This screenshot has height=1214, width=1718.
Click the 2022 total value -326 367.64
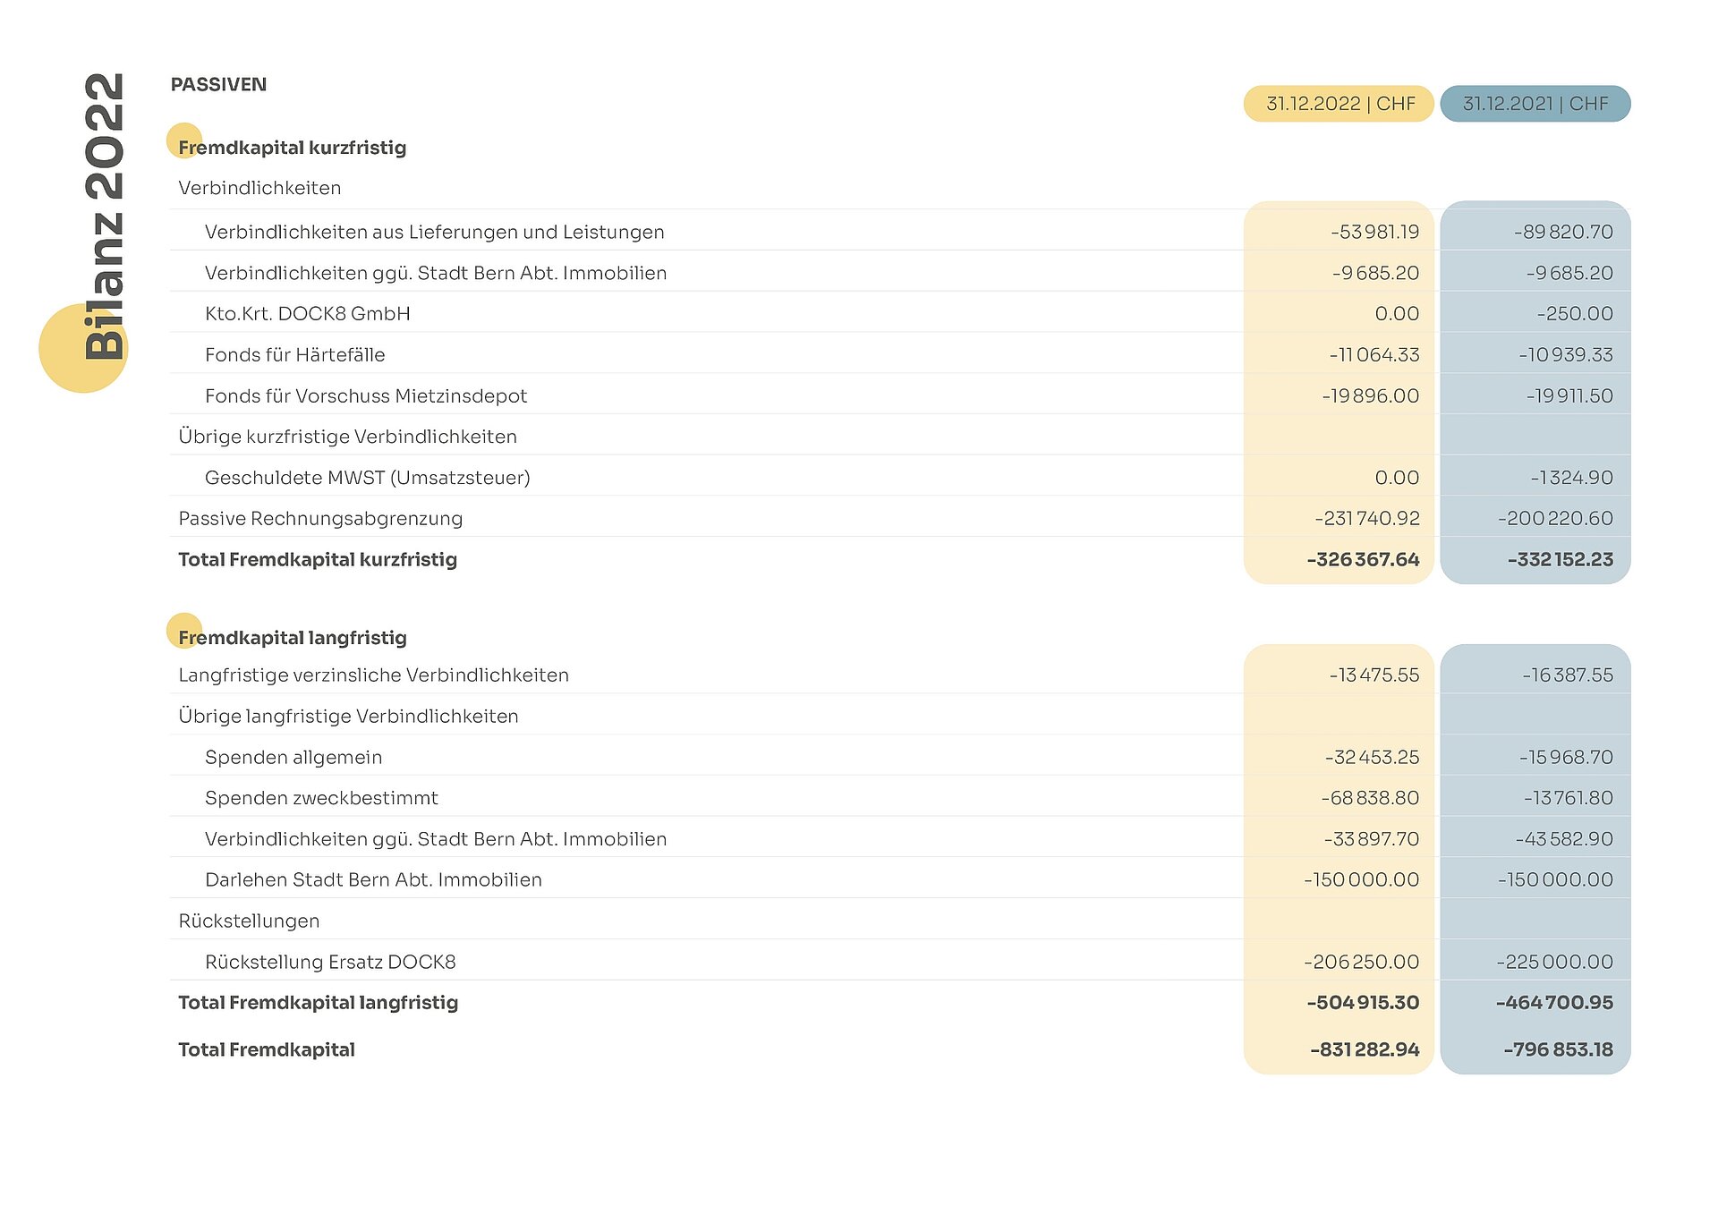[1362, 560]
